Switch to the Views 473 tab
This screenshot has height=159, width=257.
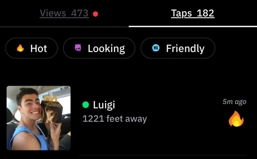(x=64, y=13)
